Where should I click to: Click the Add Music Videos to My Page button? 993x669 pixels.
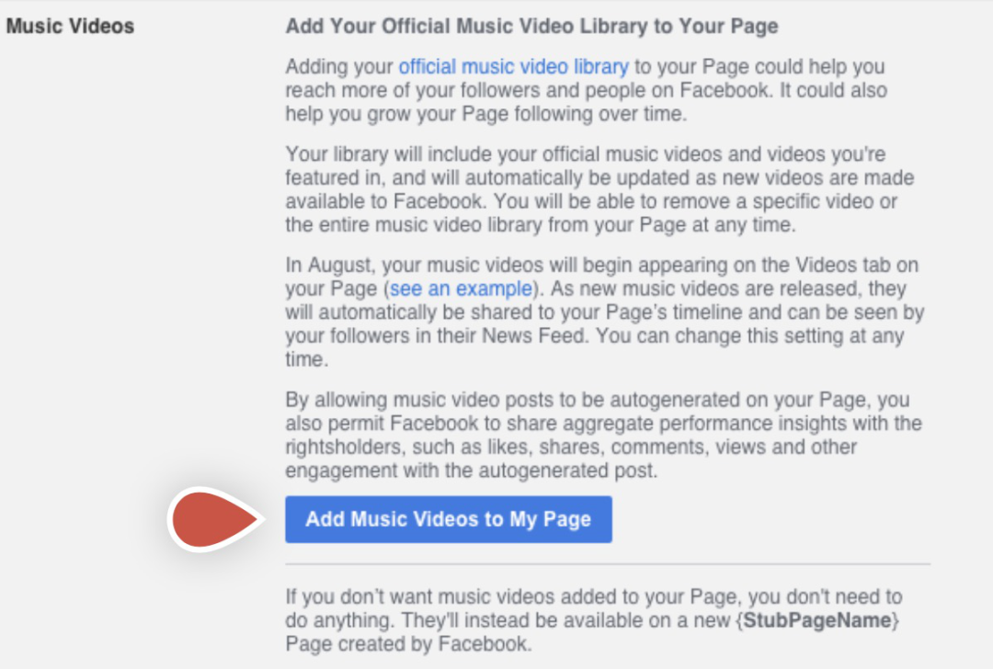449,519
